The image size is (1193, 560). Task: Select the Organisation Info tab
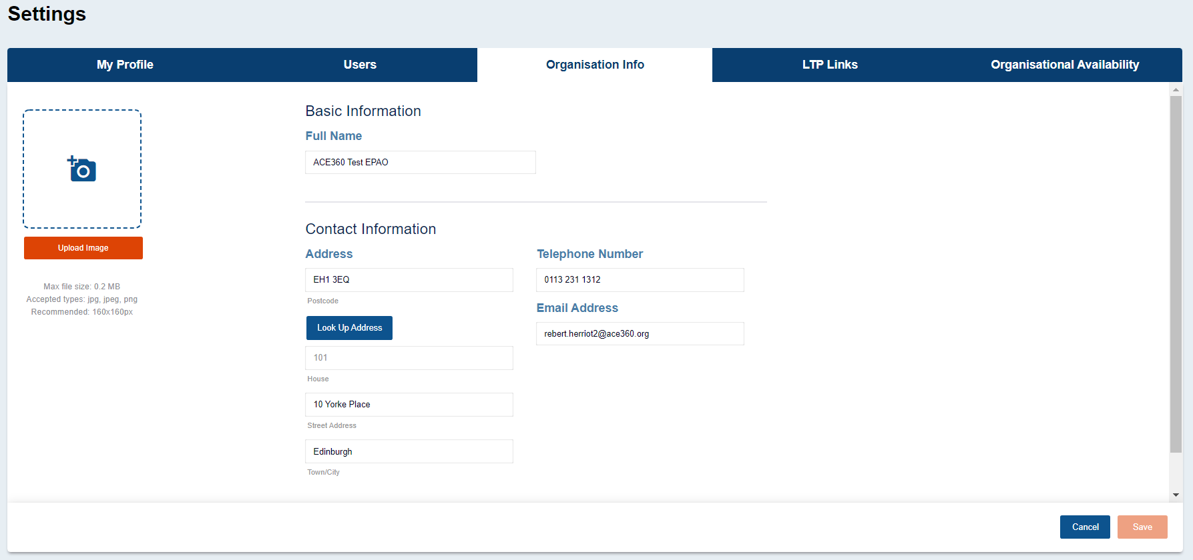tap(595, 65)
